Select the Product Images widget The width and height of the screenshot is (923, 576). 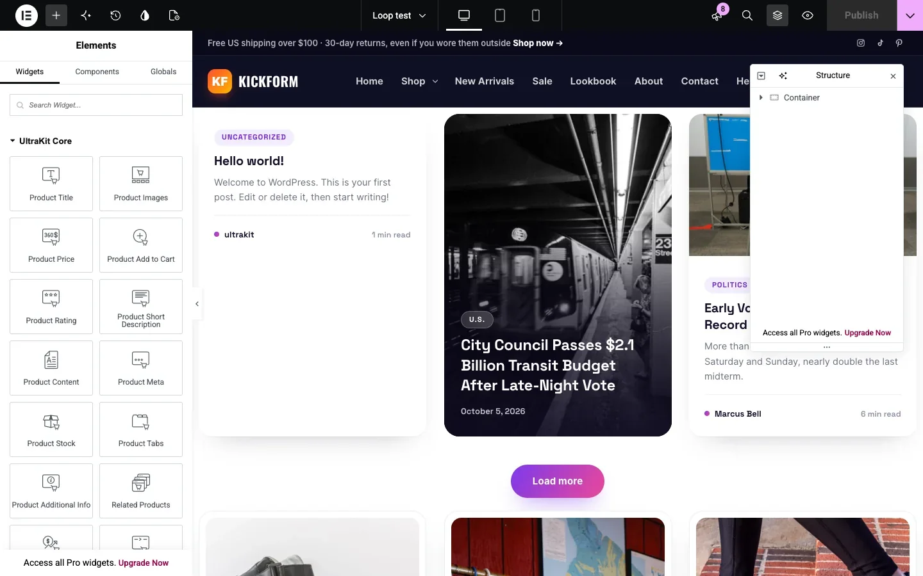(x=141, y=184)
